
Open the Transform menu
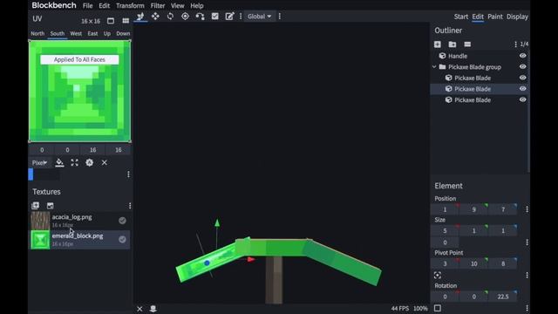[130, 6]
